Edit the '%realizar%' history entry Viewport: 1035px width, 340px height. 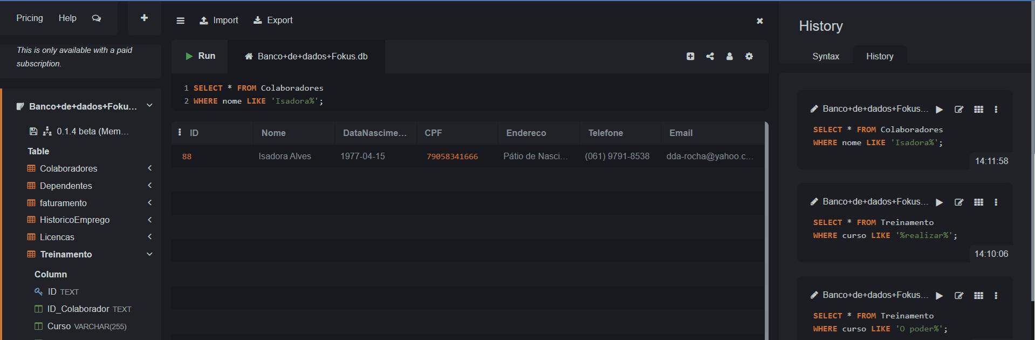pos(959,202)
